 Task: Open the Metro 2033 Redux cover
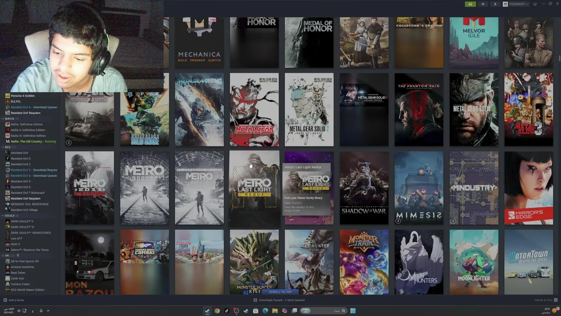pos(89,188)
